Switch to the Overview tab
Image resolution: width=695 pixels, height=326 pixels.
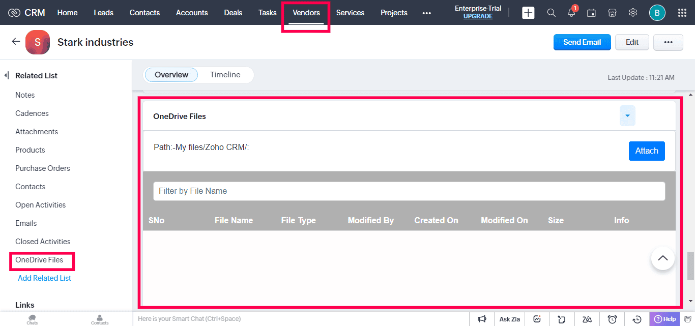(171, 75)
